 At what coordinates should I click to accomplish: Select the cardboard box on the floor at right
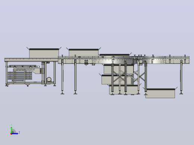(160, 93)
